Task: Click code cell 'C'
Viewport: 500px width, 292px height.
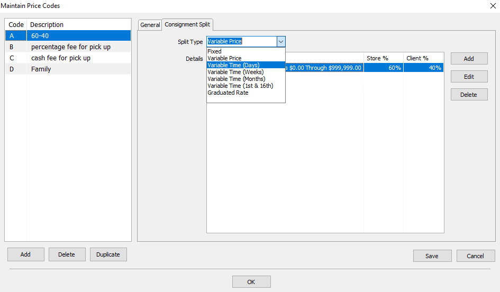Action: point(16,58)
